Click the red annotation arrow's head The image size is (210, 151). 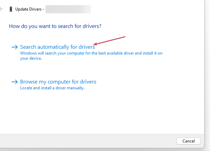point(95,44)
